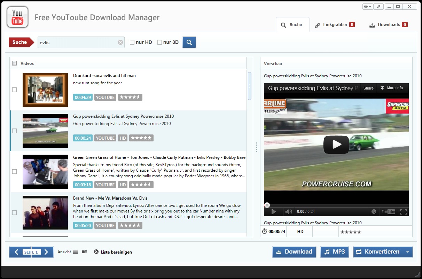422x279 pixels.
Task: Open the settings gear dropdown
Action: pos(367,7)
